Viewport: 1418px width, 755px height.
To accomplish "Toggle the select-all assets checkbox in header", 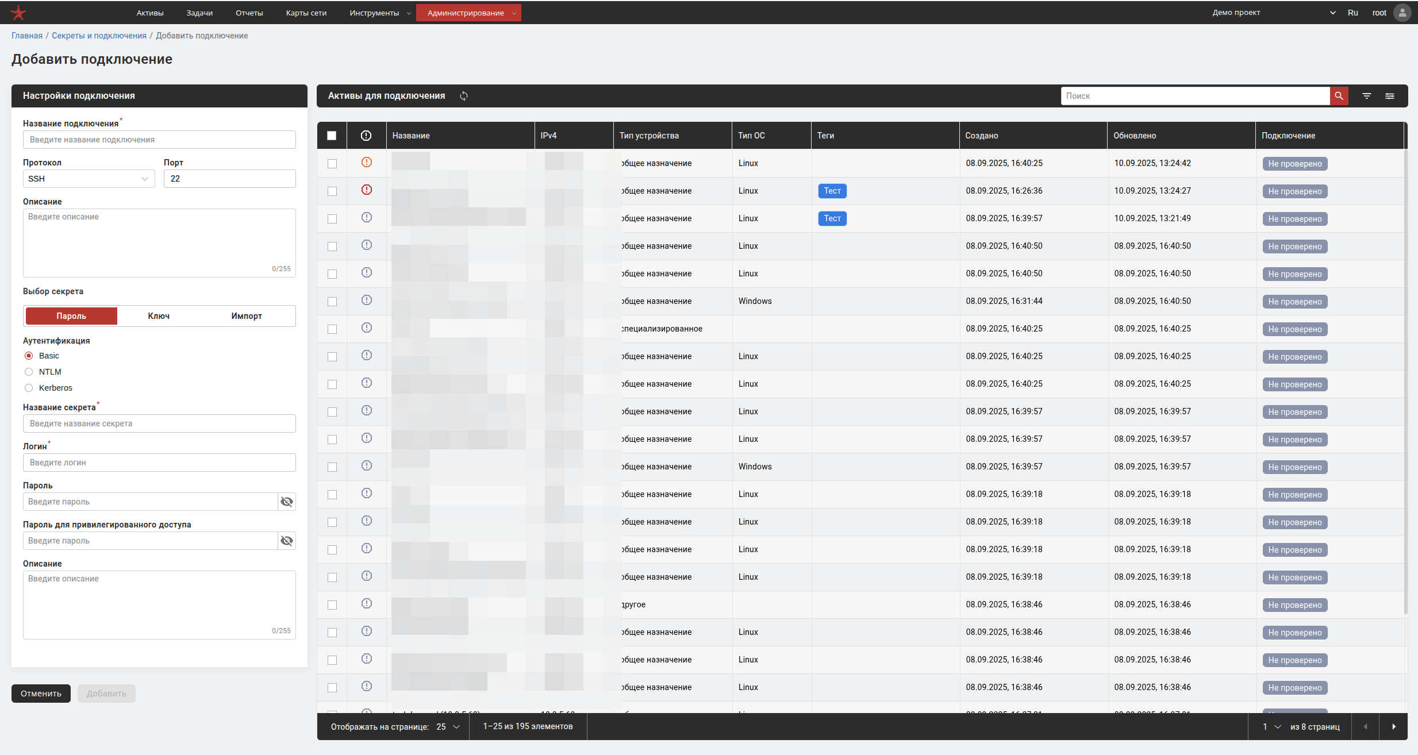I will point(332,136).
